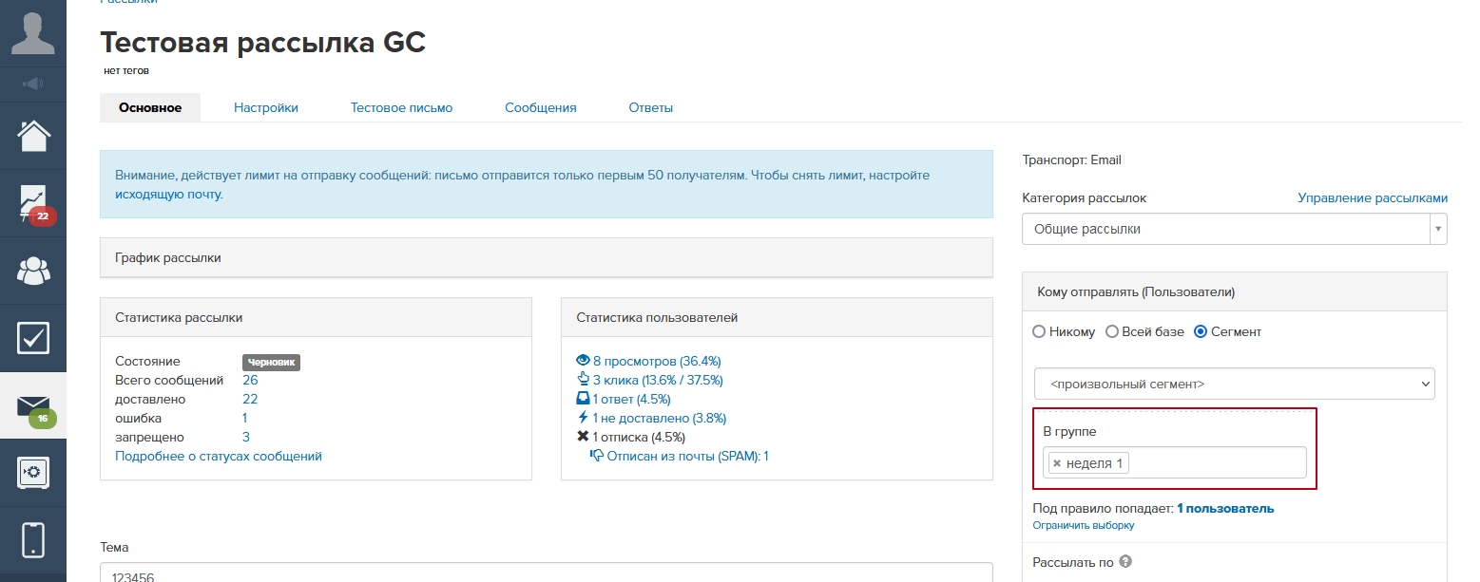The width and height of the screenshot is (1480, 582).
Task: Click the megaphone notifications icon
Action: point(32,84)
